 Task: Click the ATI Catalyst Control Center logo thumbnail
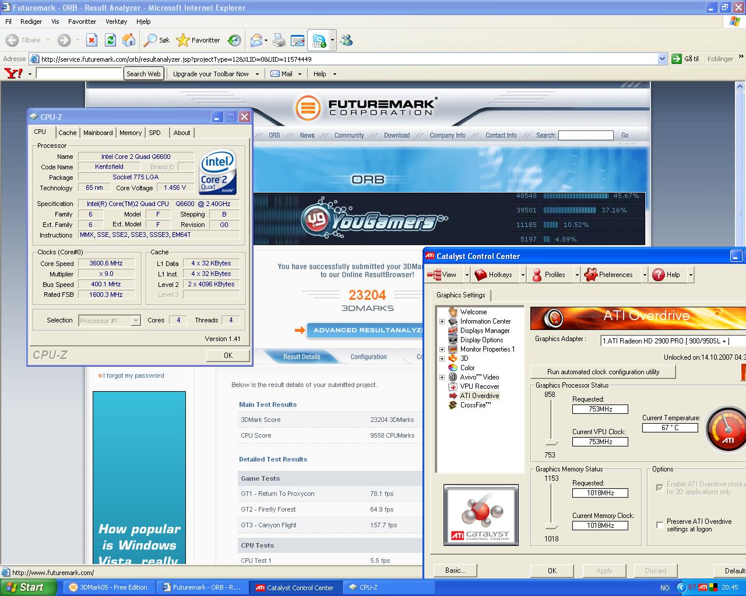pyautogui.click(x=481, y=515)
